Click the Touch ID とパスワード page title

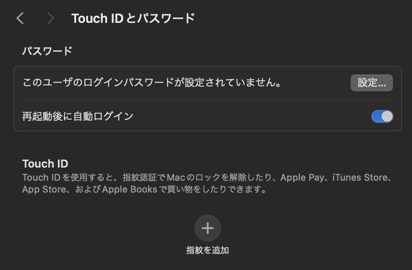tap(133, 18)
